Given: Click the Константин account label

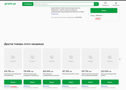Looking at the screenshot, I should (x=116, y=5).
